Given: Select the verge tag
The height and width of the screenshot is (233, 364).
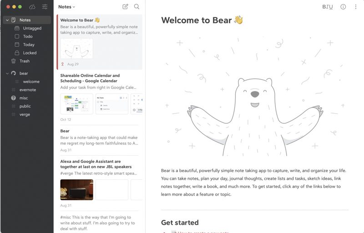Looking at the screenshot, I should click(25, 114).
